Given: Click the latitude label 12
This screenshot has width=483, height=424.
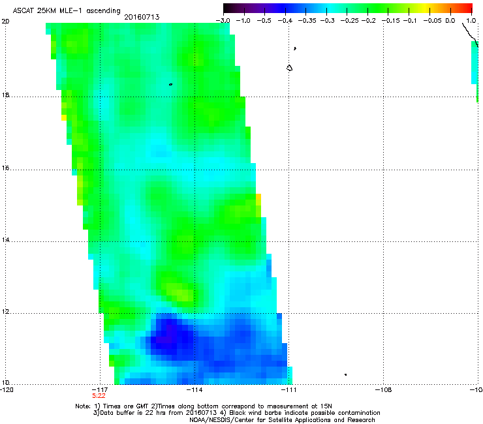Looking at the screenshot, I should [5, 311].
